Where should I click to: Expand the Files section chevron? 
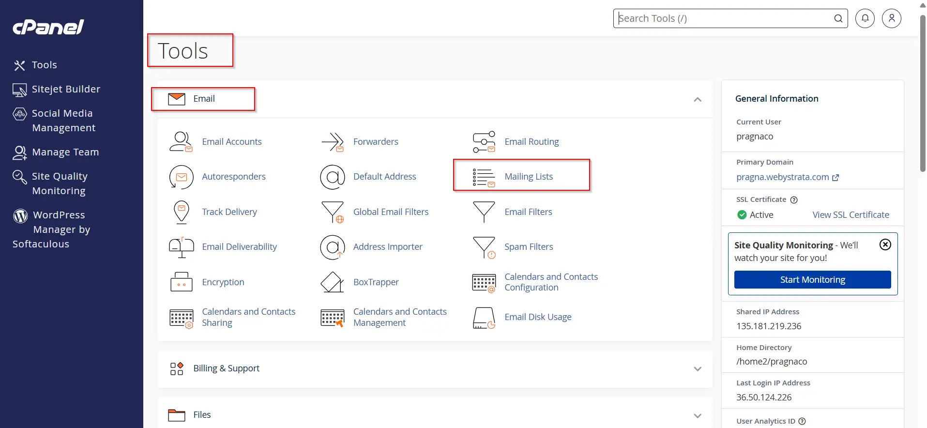click(x=698, y=416)
